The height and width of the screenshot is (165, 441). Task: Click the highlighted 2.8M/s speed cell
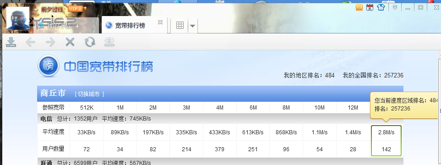click(x=386, y=132)
